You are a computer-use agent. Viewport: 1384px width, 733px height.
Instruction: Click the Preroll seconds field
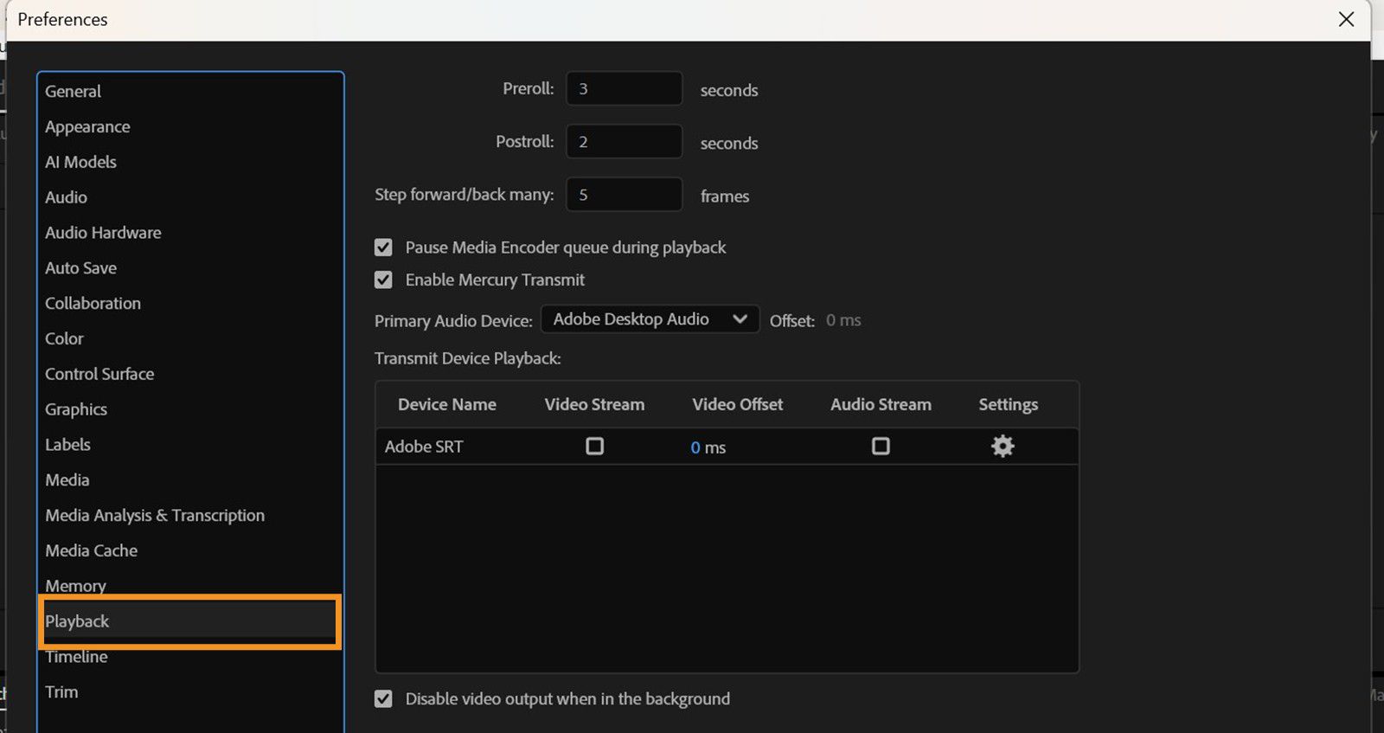624,89
